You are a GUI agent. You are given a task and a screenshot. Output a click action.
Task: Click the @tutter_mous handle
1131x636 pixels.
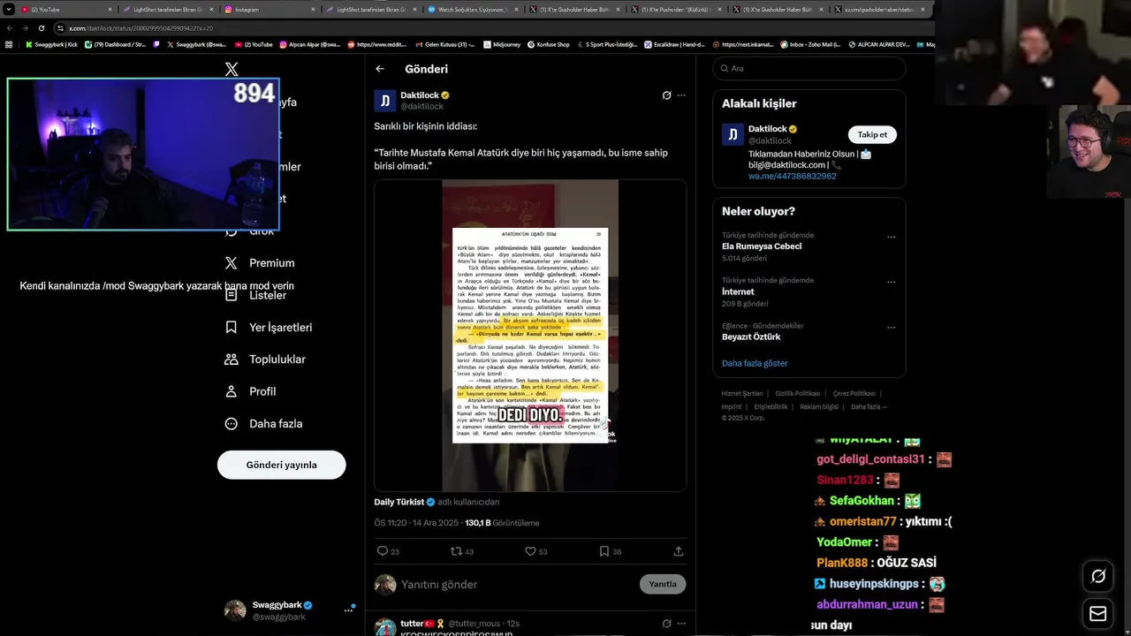pyautogui.click(x=474, y=624)
